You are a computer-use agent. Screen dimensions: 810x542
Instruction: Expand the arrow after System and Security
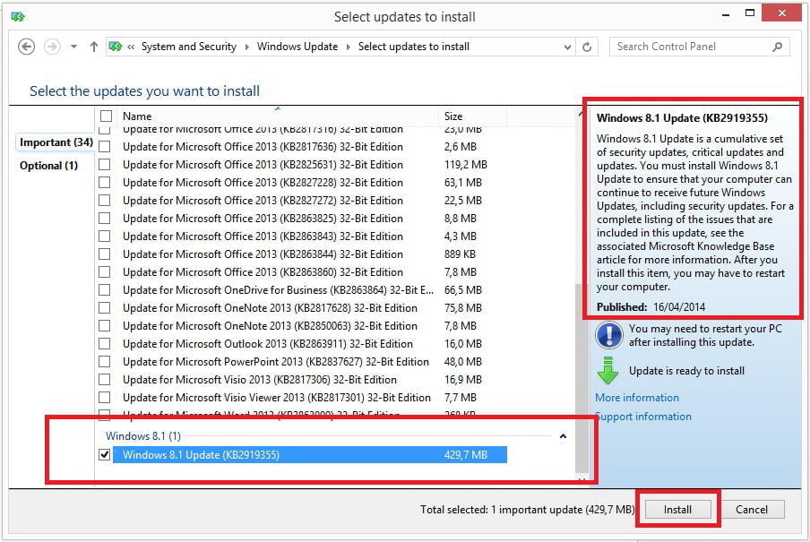click(x=246, y=47)
